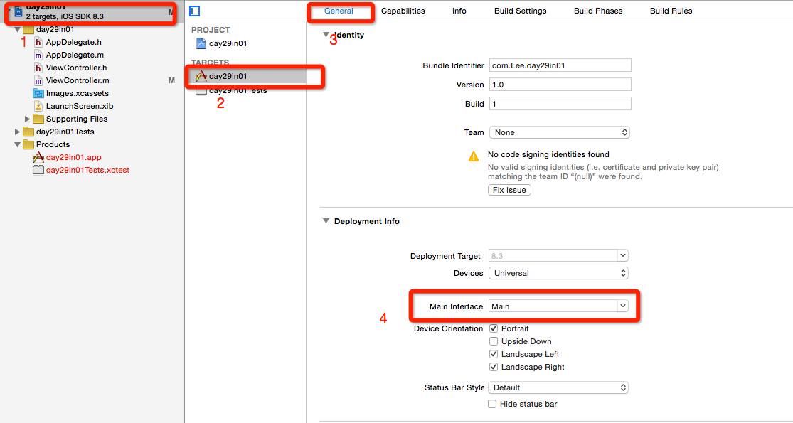Click the day29in01.app product icon
Screen dimensions: 793x423
(x=38, y=157)
